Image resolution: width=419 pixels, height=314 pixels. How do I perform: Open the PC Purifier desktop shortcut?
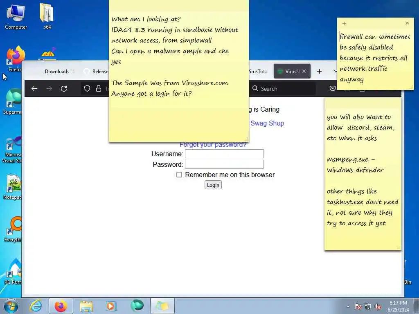14,272
